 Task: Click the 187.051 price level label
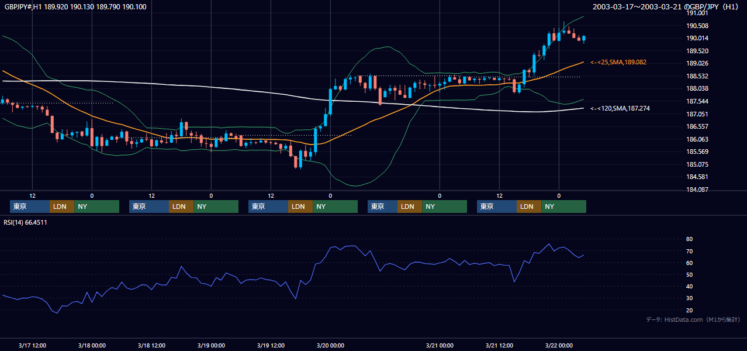[x=697, y=114]
